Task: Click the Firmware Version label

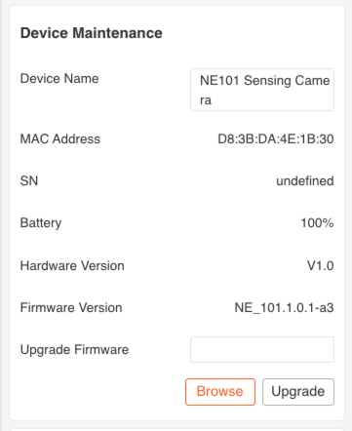Action: coord(71,307)
